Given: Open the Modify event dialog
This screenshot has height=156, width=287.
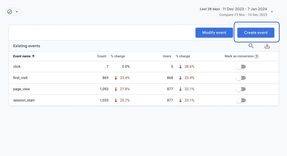Looking at the screenshot, I should (214, 33).
